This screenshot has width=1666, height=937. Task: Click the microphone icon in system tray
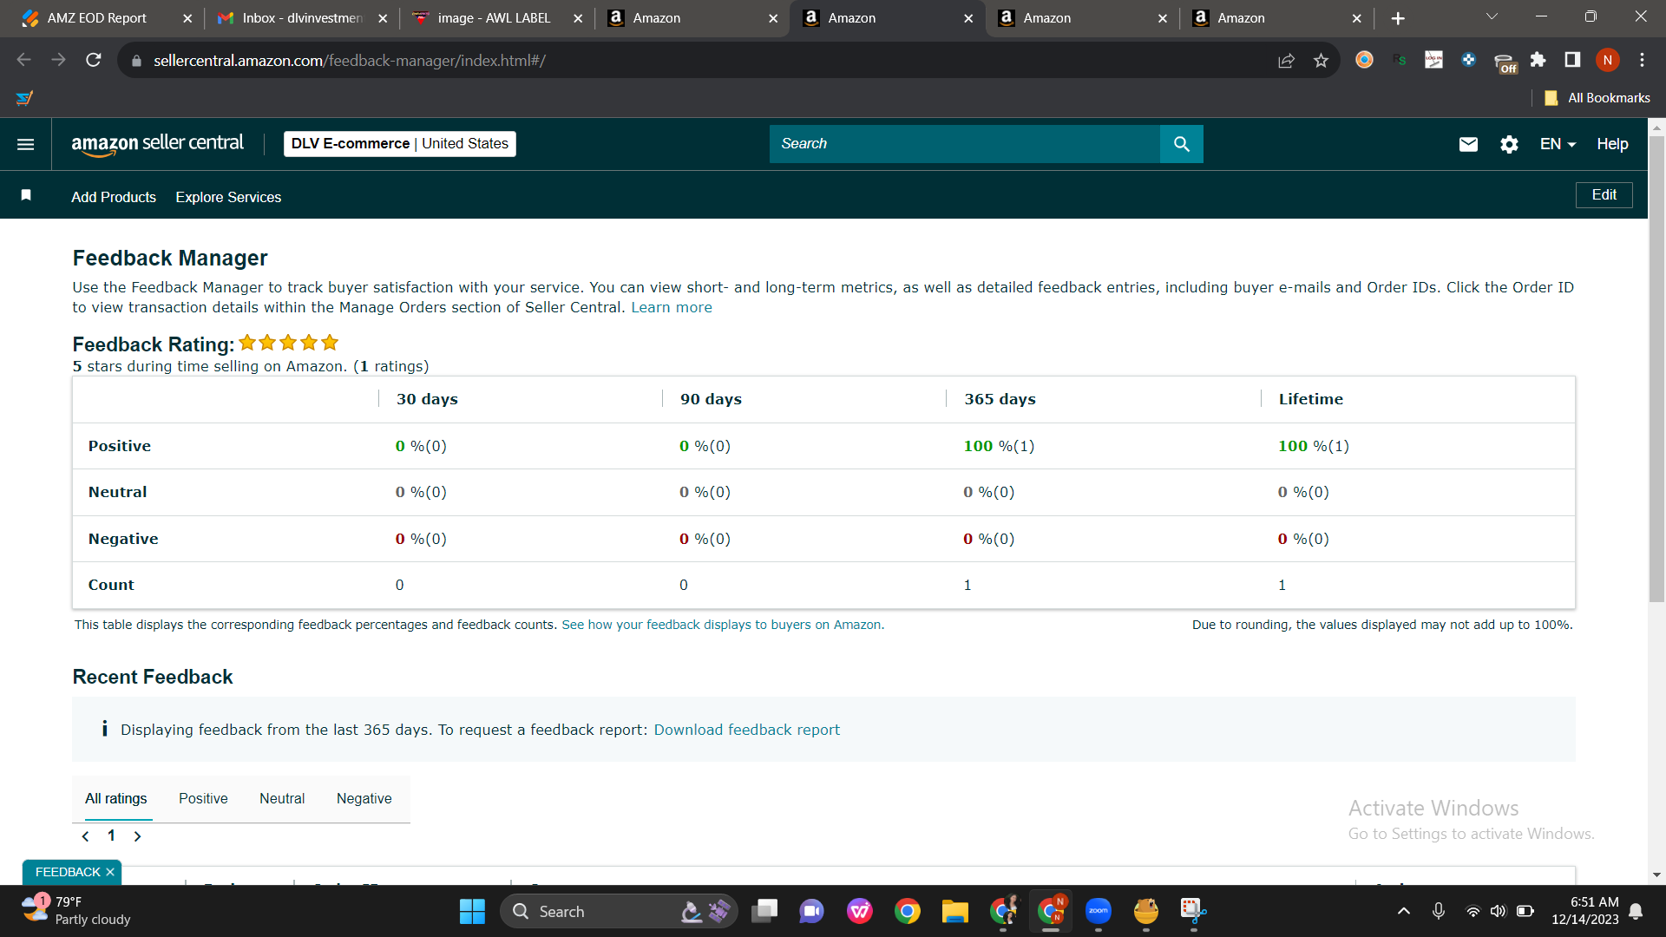point(1438,911)
